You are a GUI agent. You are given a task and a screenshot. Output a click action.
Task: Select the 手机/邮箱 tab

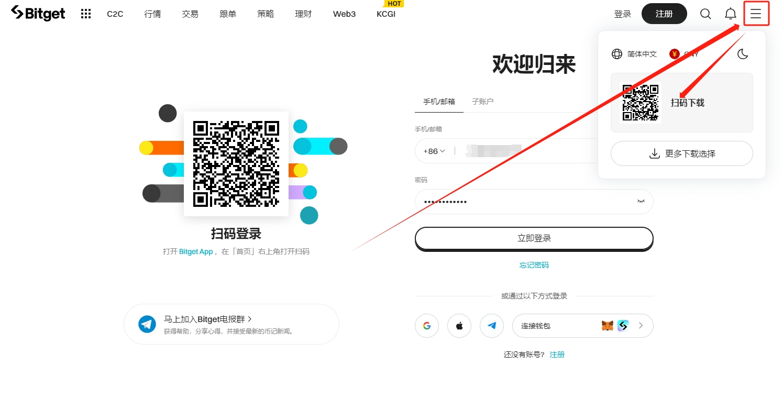[x=439, y=102]
